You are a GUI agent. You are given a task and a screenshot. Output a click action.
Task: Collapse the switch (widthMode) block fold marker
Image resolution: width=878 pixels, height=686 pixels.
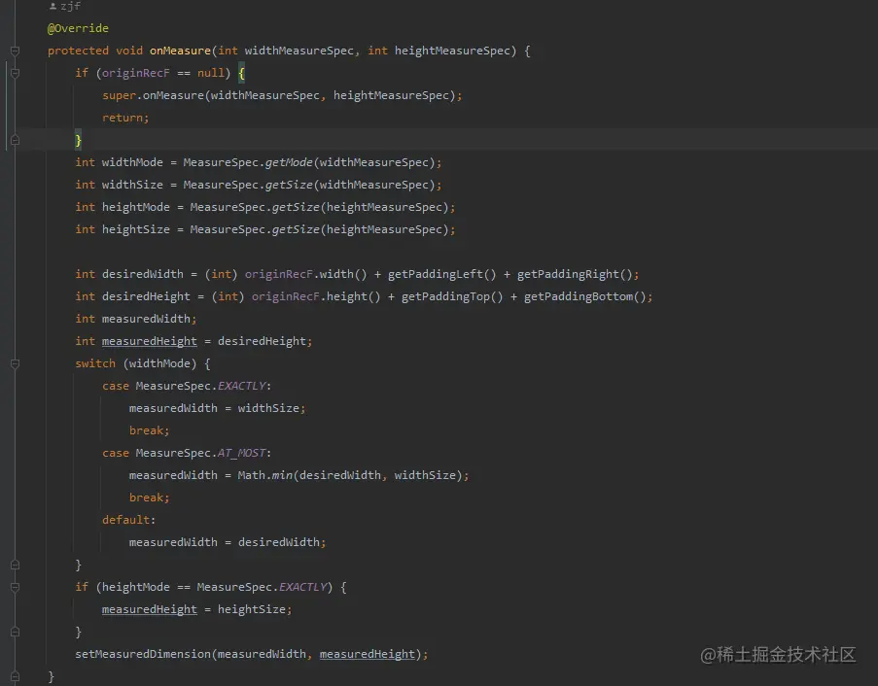click(16, 363)
